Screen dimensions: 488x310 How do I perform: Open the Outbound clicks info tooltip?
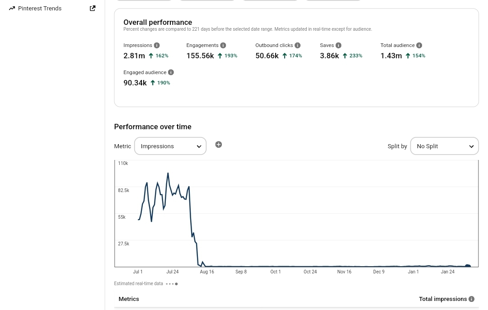pos(297,46)
